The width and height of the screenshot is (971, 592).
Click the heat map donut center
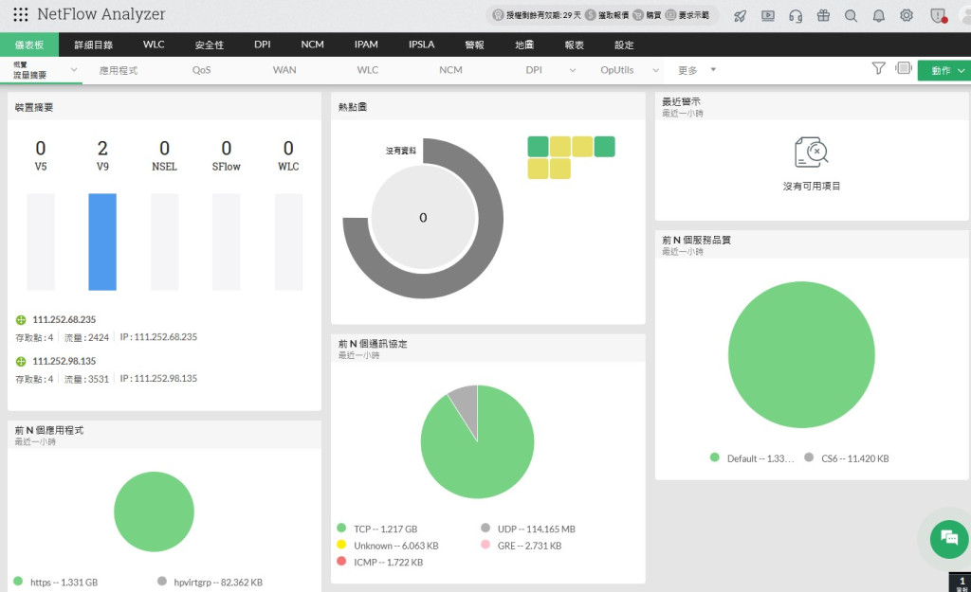point(423,218)
